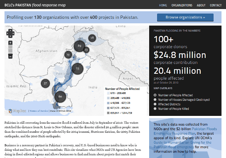
Task: Click the MapBox logo
Action: [17, 111]
